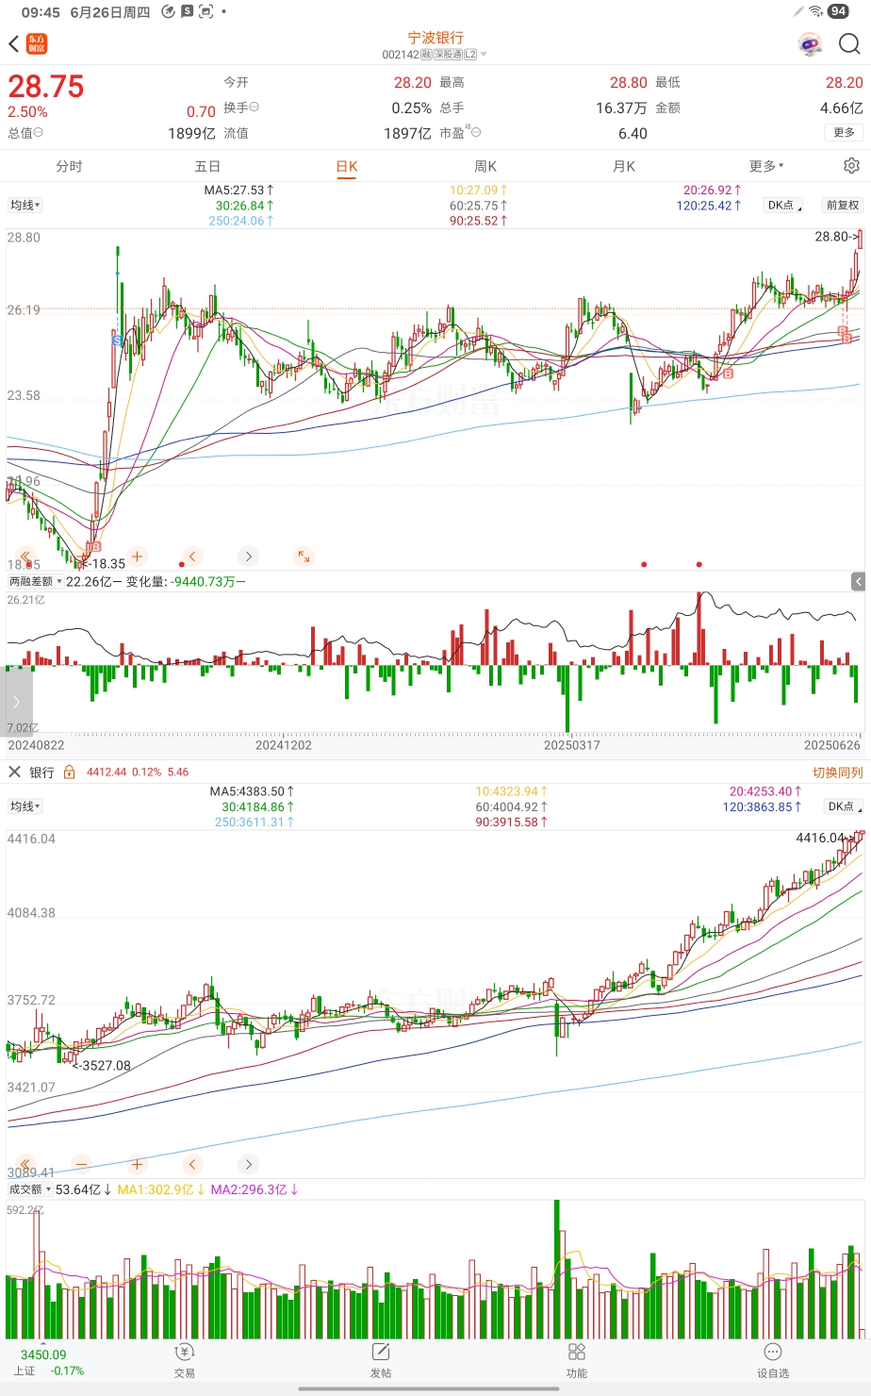871x1396 pixels.
Task: Open 更多 chart period dropdown tab
Action: pyautogui.click(x=766, y=166)
